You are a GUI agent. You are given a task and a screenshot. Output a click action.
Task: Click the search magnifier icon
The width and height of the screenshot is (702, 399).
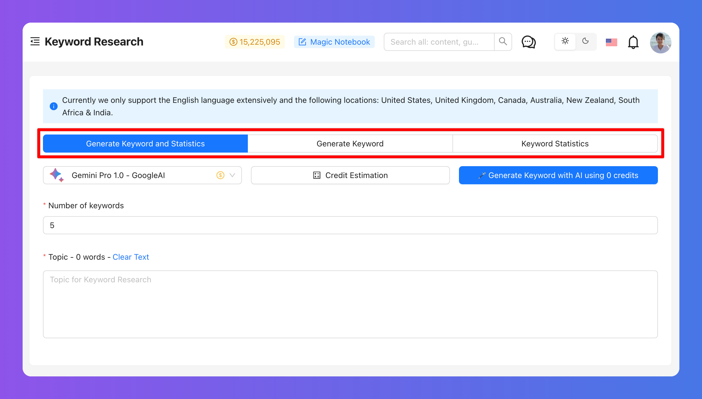pyautogui.click(x=503, y=42)
